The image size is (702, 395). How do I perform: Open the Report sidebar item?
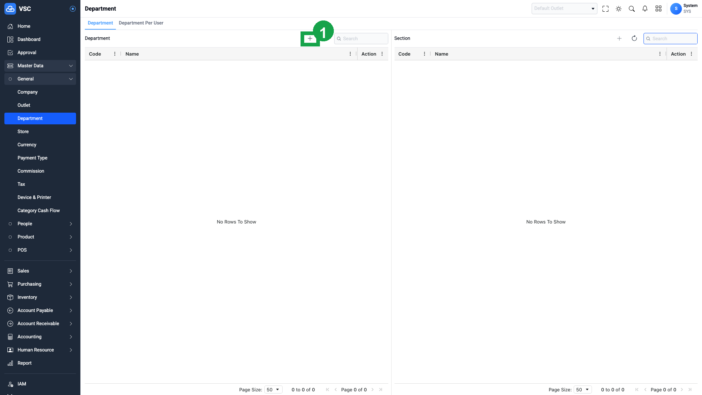point(40,363)
